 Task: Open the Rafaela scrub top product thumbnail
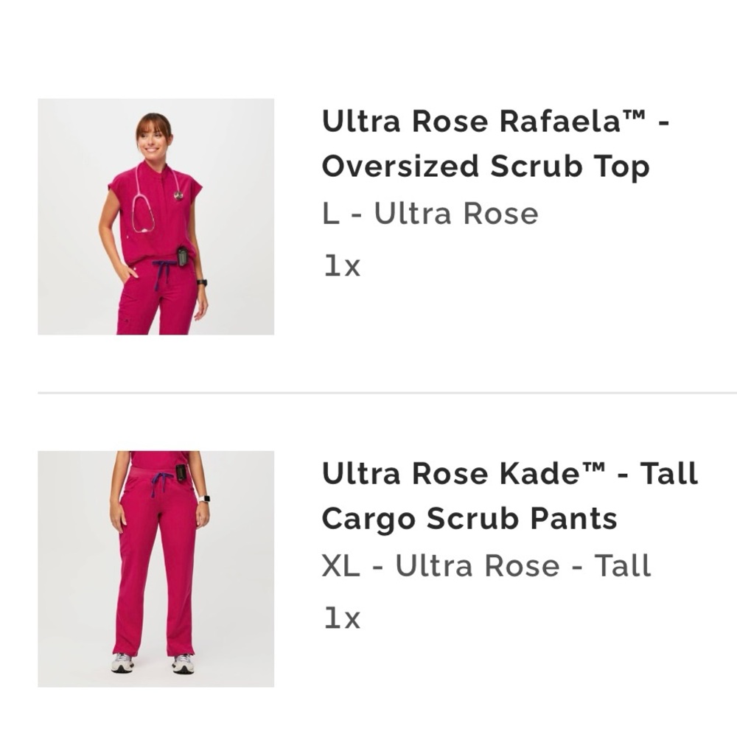(x=156, y=217)
